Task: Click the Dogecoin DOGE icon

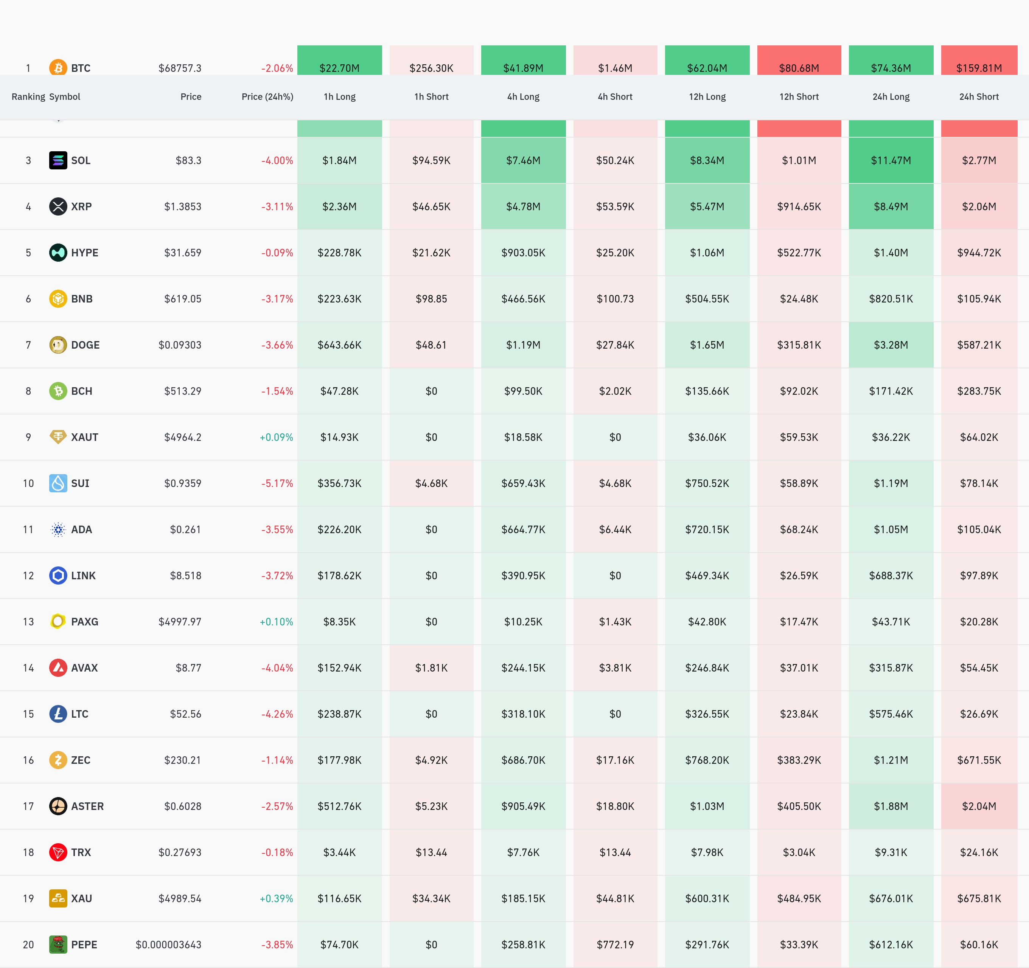Action: point(58,344)
